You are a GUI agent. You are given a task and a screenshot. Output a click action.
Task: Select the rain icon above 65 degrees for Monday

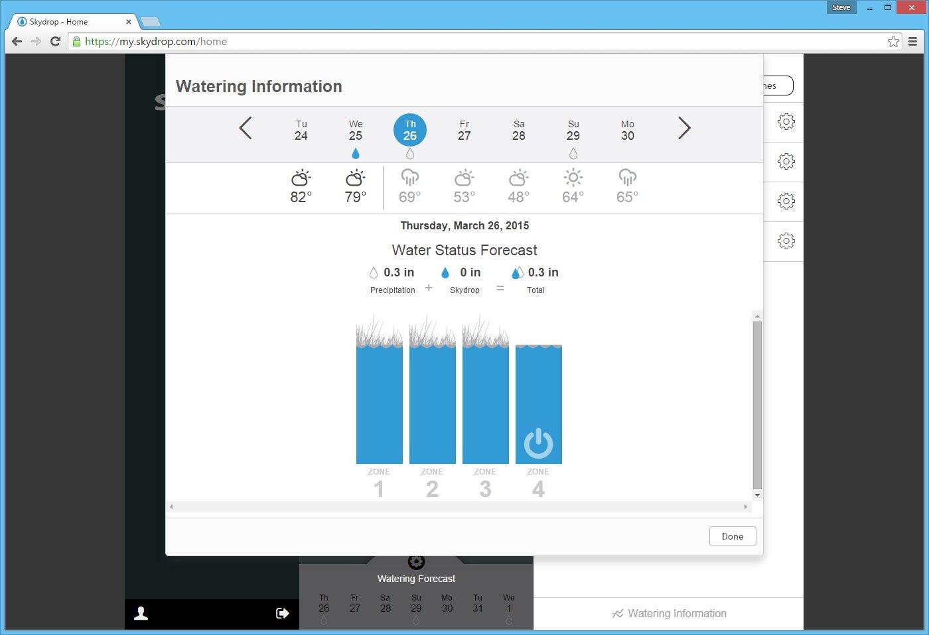point(627,177)
